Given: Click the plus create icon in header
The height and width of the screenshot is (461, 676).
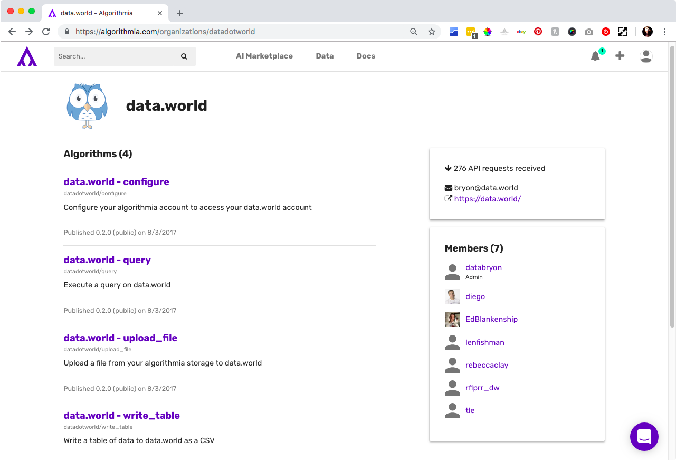Looking at the screenshot, I should pos(620,56).
